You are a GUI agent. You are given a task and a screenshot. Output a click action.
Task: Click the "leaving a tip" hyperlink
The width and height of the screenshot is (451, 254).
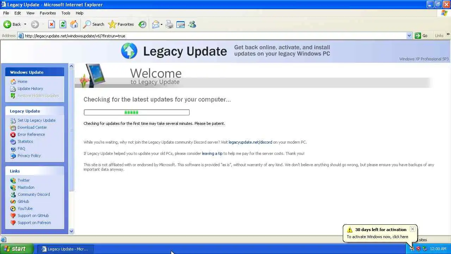(x=212, y=153)
